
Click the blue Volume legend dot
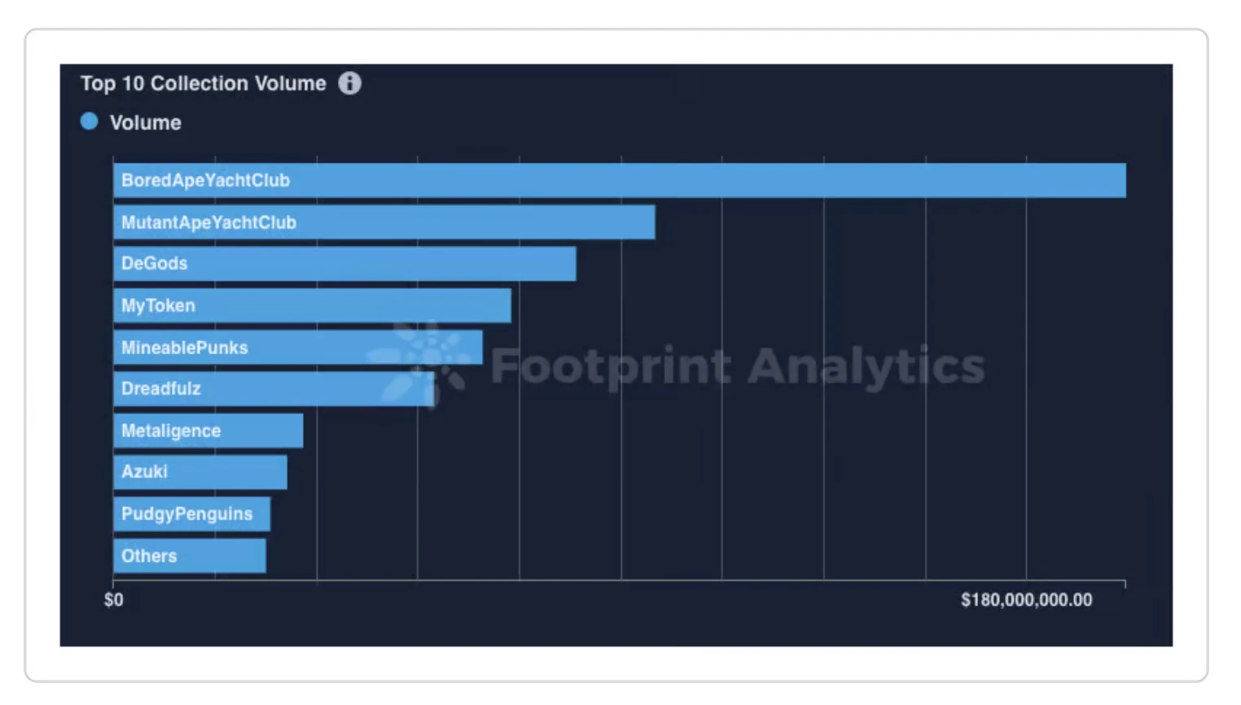(90, 122)
